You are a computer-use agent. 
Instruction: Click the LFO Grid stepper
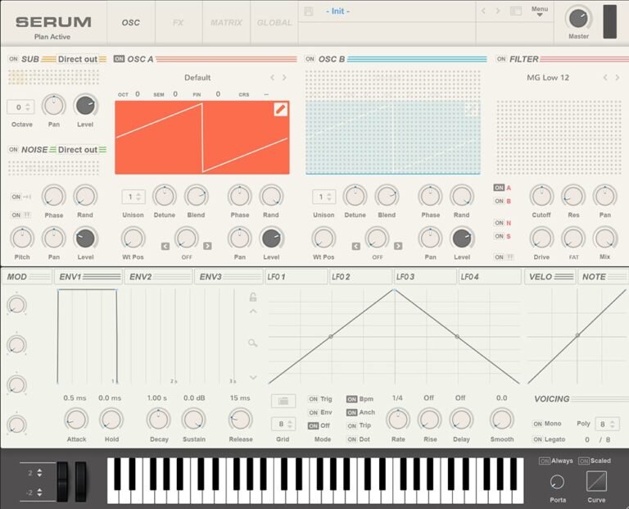[x=283, y=424]
